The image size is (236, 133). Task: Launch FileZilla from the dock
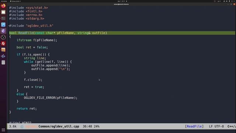click(3, 44)
